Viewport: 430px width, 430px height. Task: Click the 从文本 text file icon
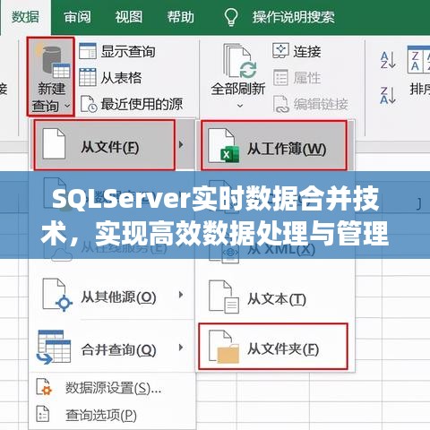(224, 297)
